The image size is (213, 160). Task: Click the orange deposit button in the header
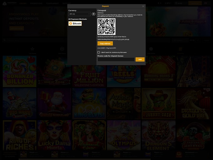[195, 3]
